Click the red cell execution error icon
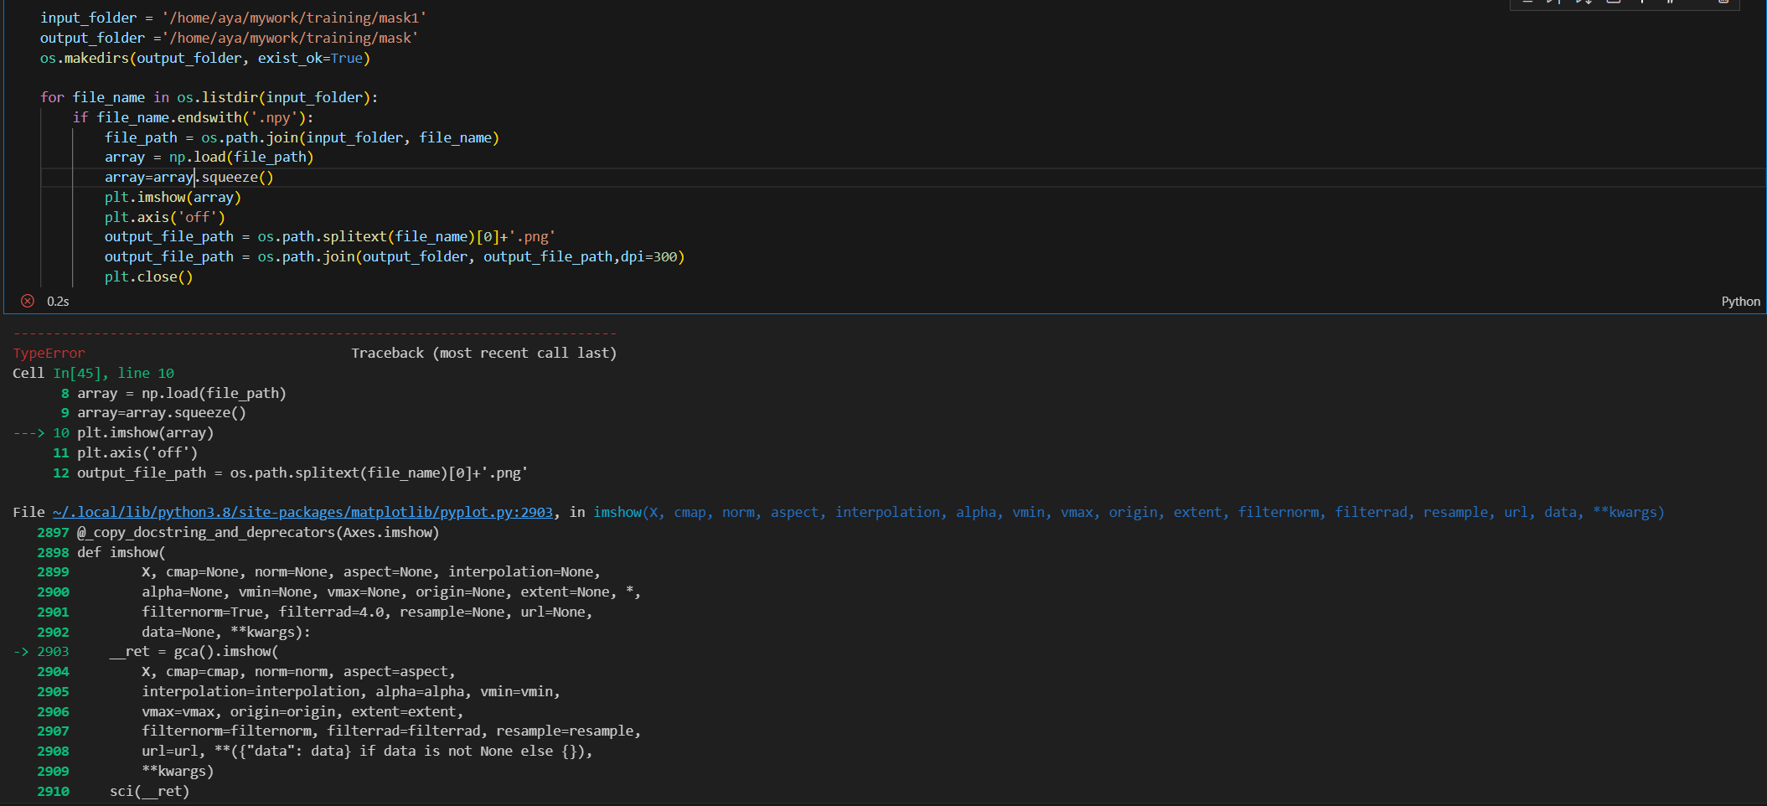Viewport: 1767px width, 806px height. point(28,301)
